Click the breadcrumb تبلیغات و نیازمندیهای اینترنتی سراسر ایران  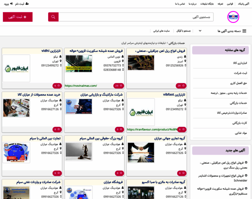pos(143,43)
